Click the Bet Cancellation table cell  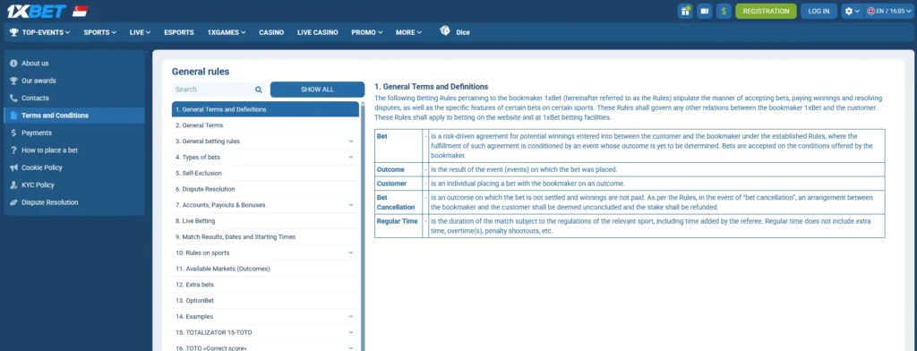(398, 202)
